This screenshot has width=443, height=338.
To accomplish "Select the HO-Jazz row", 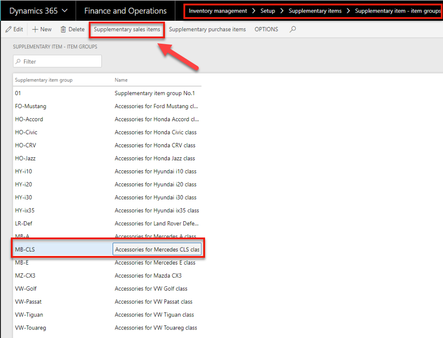I will (x=107, y=158).
